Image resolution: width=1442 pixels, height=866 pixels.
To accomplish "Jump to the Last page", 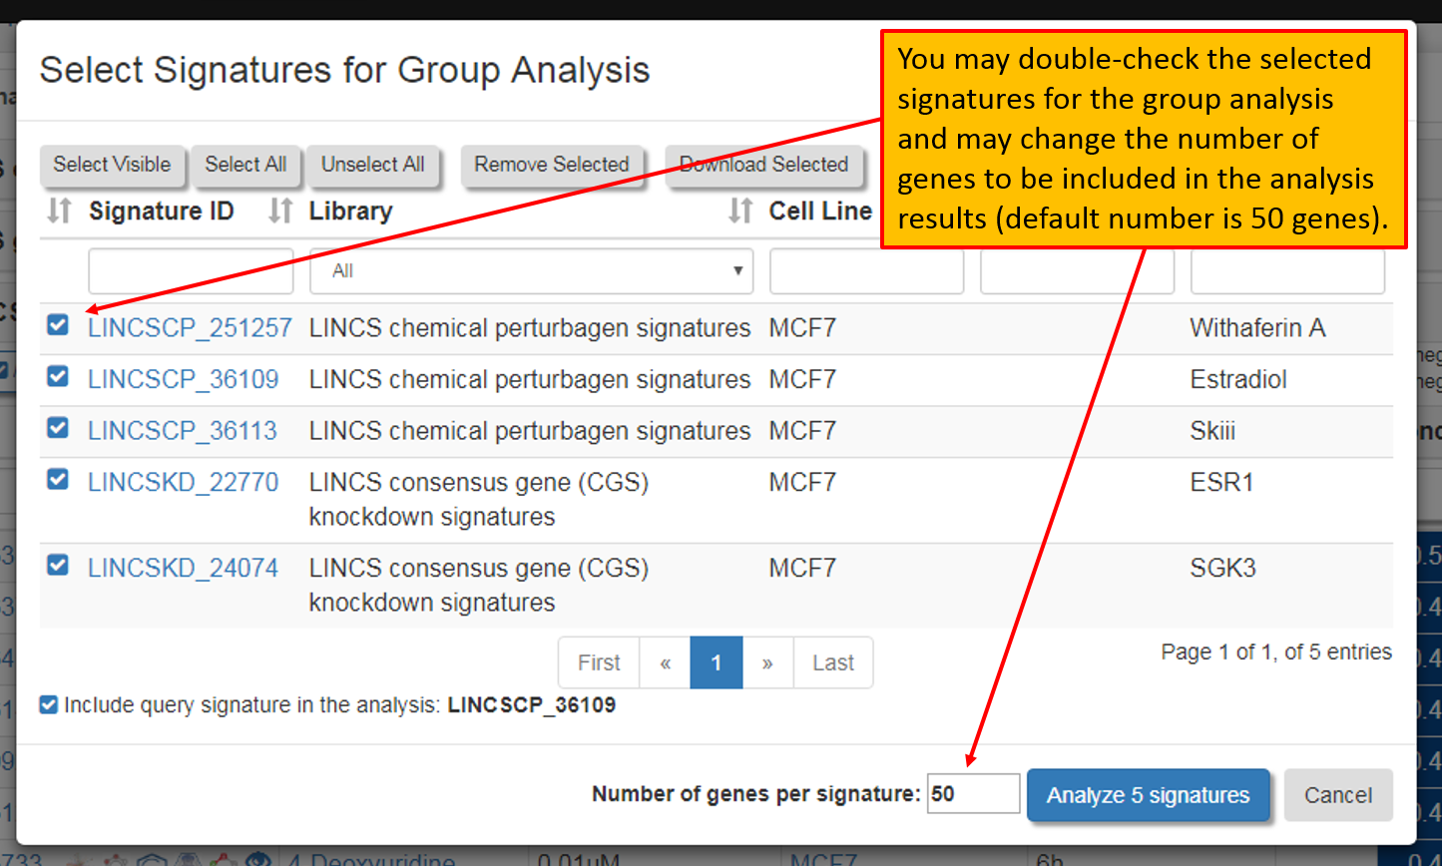I will [x=832, y=663].
